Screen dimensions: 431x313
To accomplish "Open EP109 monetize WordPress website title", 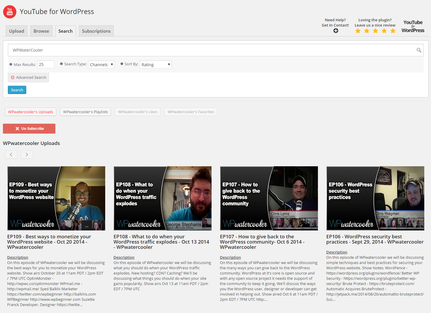I will 49,242.
